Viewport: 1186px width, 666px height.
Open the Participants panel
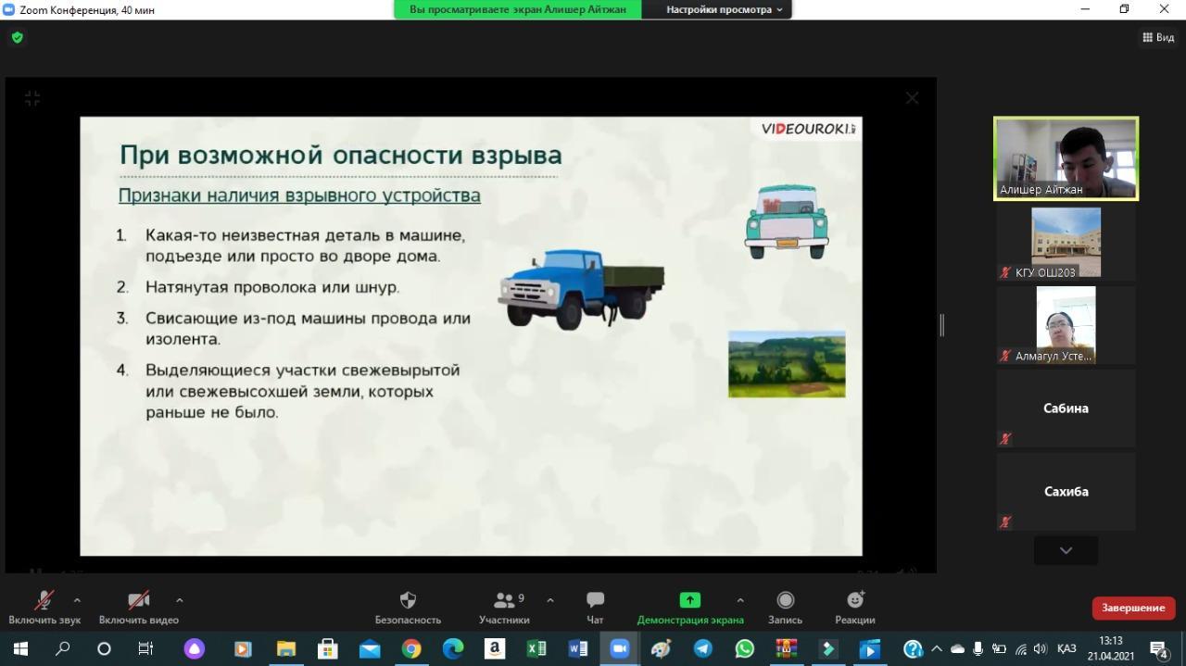pyautogui.click(x=504, y=600)
